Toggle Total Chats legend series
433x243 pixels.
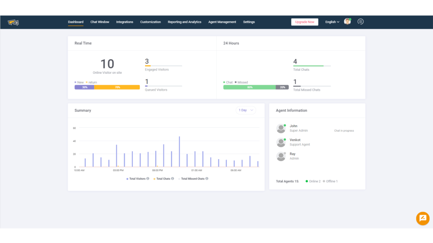[162, 179]
